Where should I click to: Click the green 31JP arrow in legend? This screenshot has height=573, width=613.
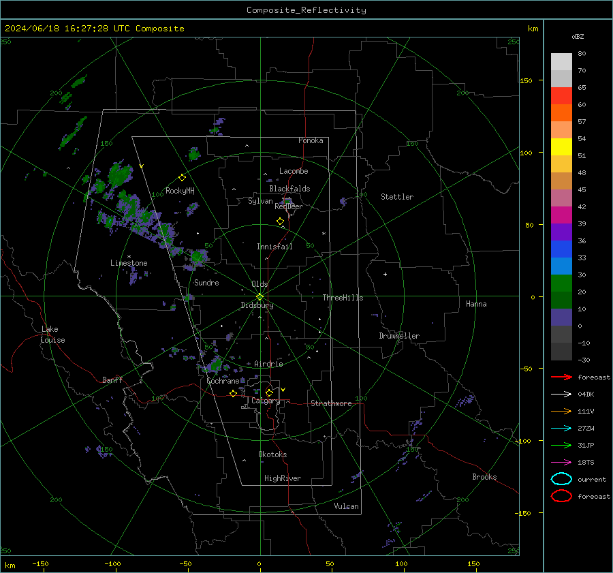(561, 445)
